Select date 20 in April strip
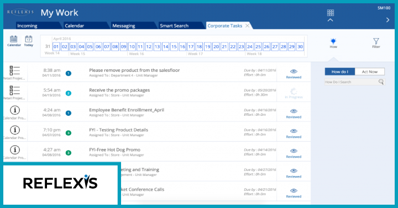Image resolution: width=398 pixels, height=208 pixels. coord(216,46)
